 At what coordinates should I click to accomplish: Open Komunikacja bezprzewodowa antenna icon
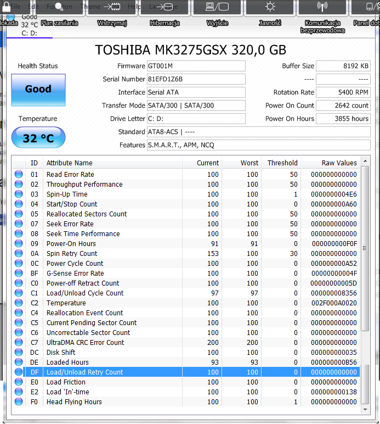click(322, 7)
